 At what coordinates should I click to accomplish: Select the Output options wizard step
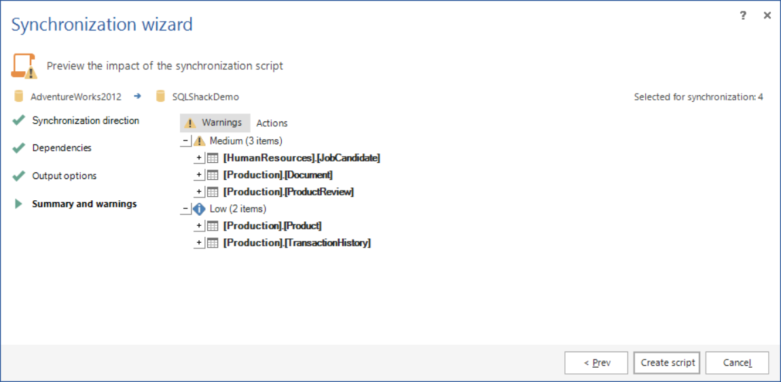point(65,176)
